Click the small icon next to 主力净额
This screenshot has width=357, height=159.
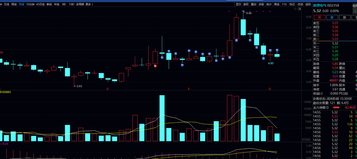click(x=327, y=107)
